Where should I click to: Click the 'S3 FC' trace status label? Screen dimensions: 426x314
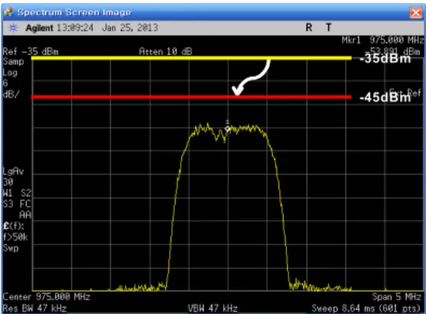17,204
